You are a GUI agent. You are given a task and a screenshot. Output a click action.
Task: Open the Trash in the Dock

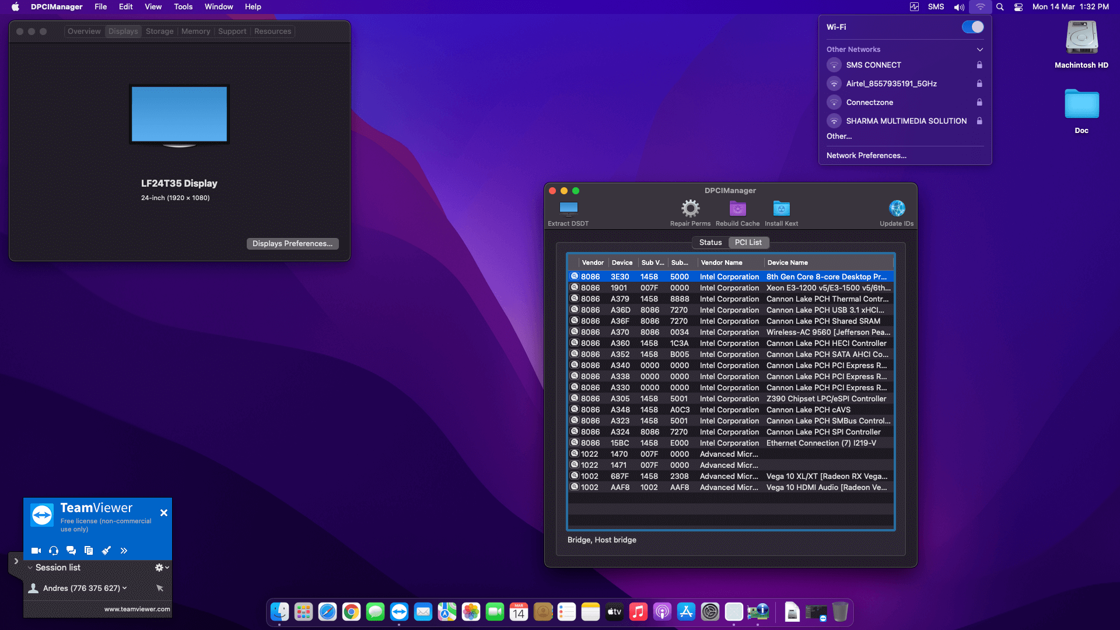(x=840, y=612)
